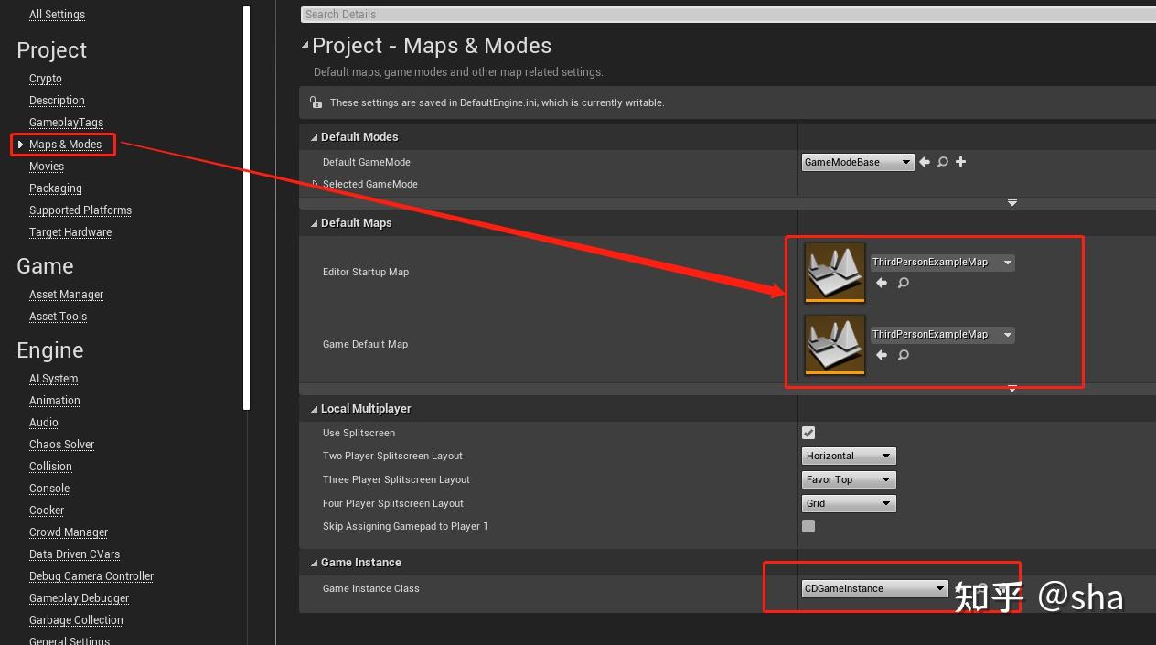Click the lock icon in the DefaultEngine.ini banner
The image size is (1156, 645).
(315, 102)
